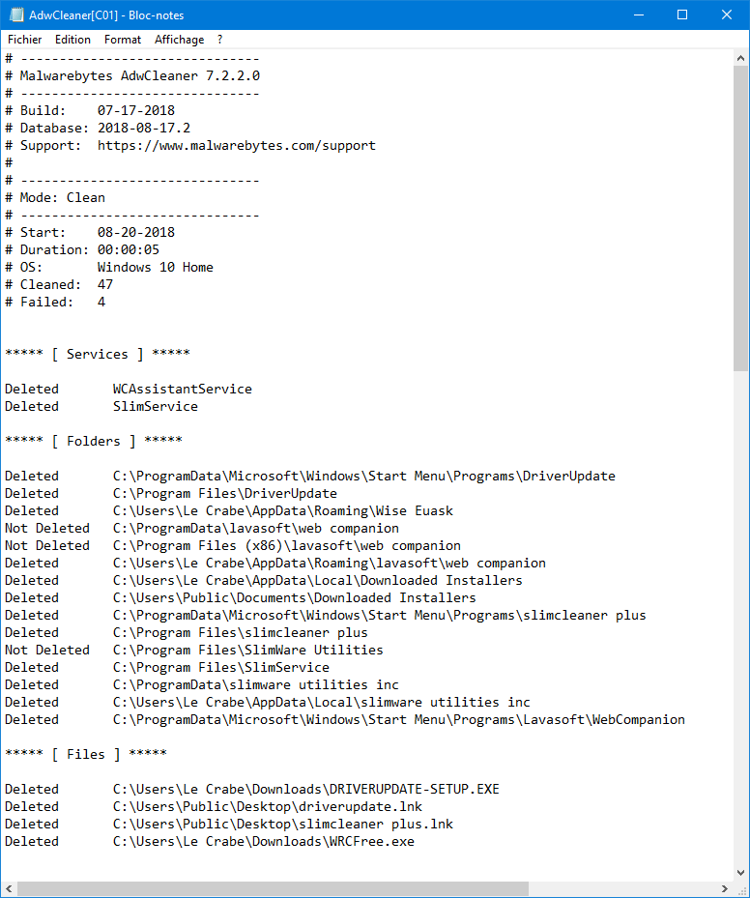Click the WRCFree.exe file line
The width and height of the screenshot is (750, 898).
(x=263, y=841)
